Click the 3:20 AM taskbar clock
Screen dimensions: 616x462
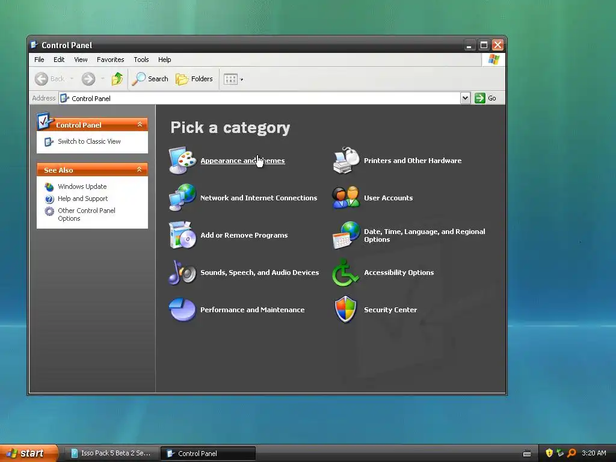[594, 453]
